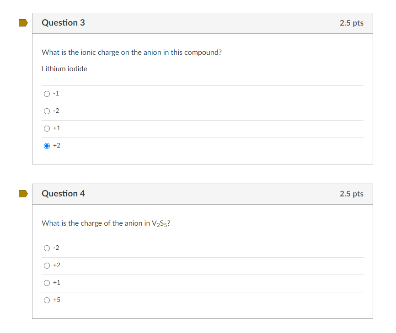396x333 pixels.
Task: Click the Question 4 header title
Action: click(63, 194)
